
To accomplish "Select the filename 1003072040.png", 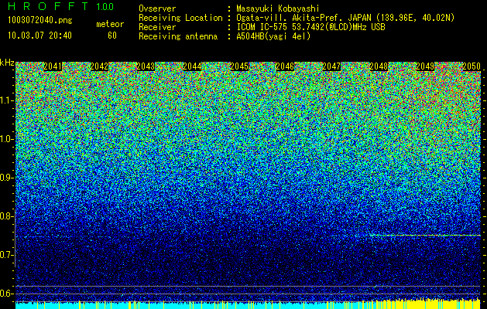I will pos(40,21).
